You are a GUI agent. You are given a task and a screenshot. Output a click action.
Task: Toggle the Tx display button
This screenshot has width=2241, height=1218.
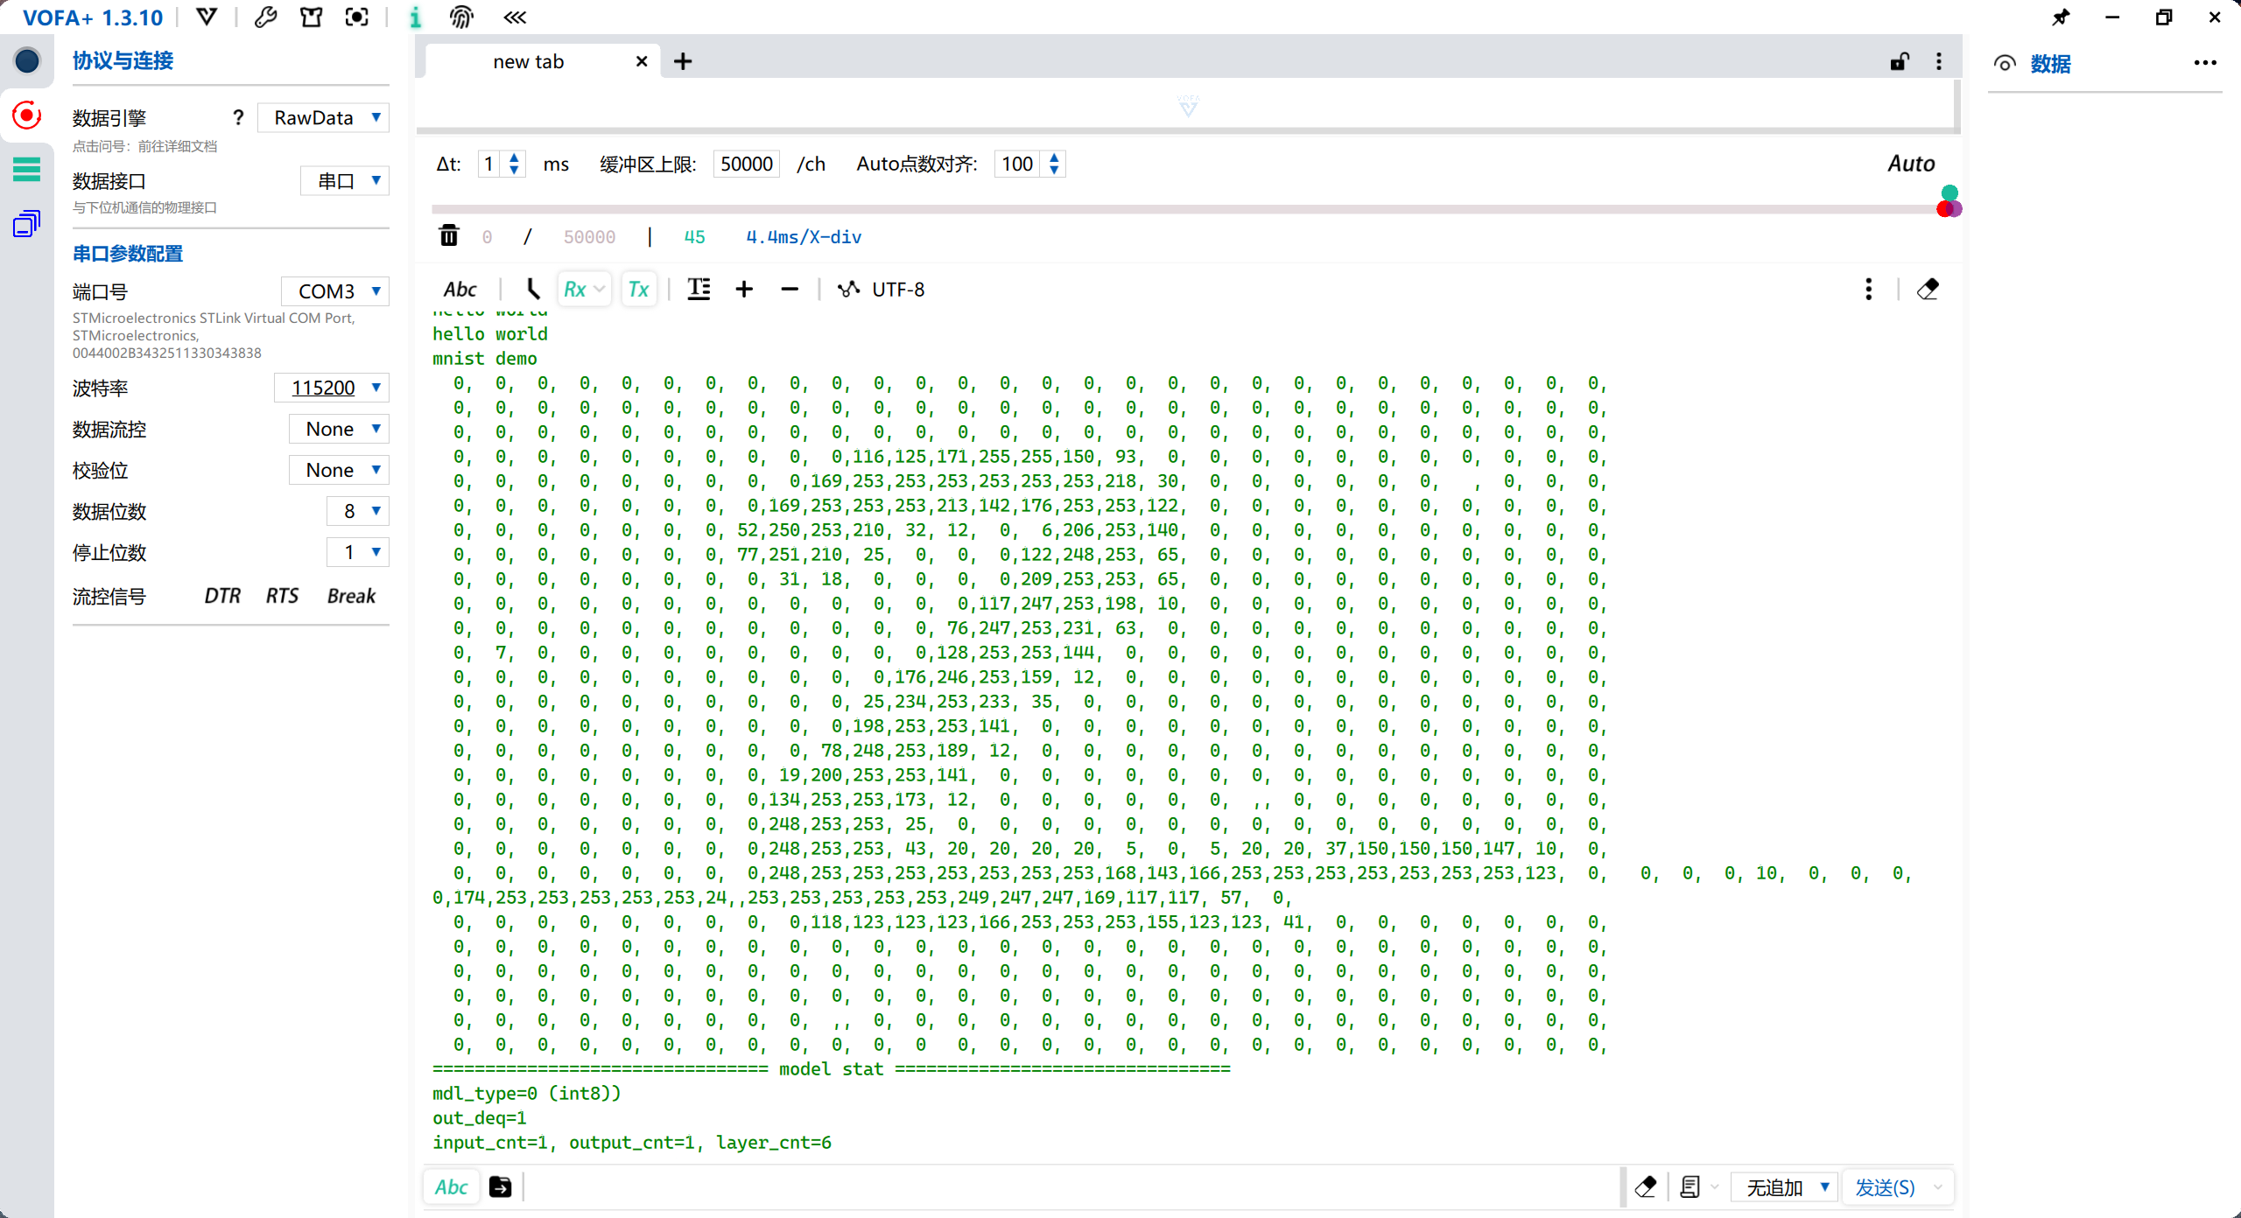(x=638, y=290)
